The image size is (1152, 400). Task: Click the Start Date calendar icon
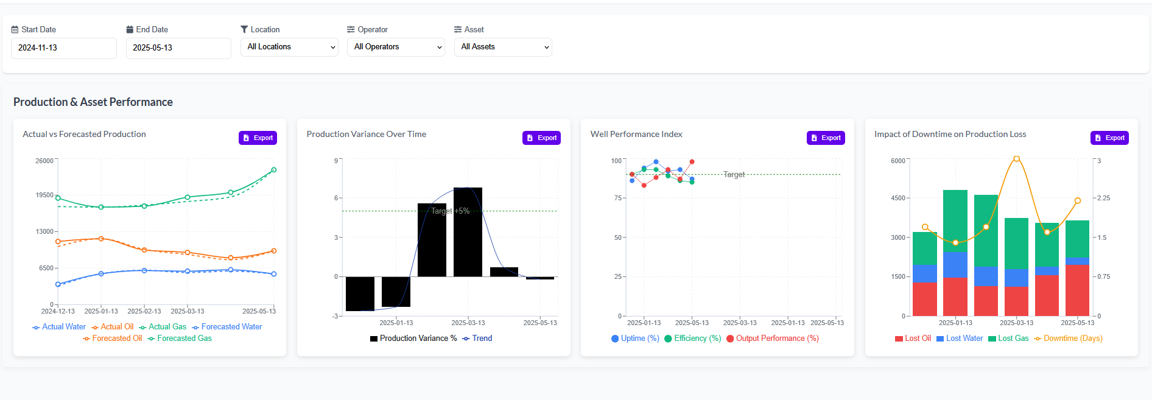[x=15, y=29]
